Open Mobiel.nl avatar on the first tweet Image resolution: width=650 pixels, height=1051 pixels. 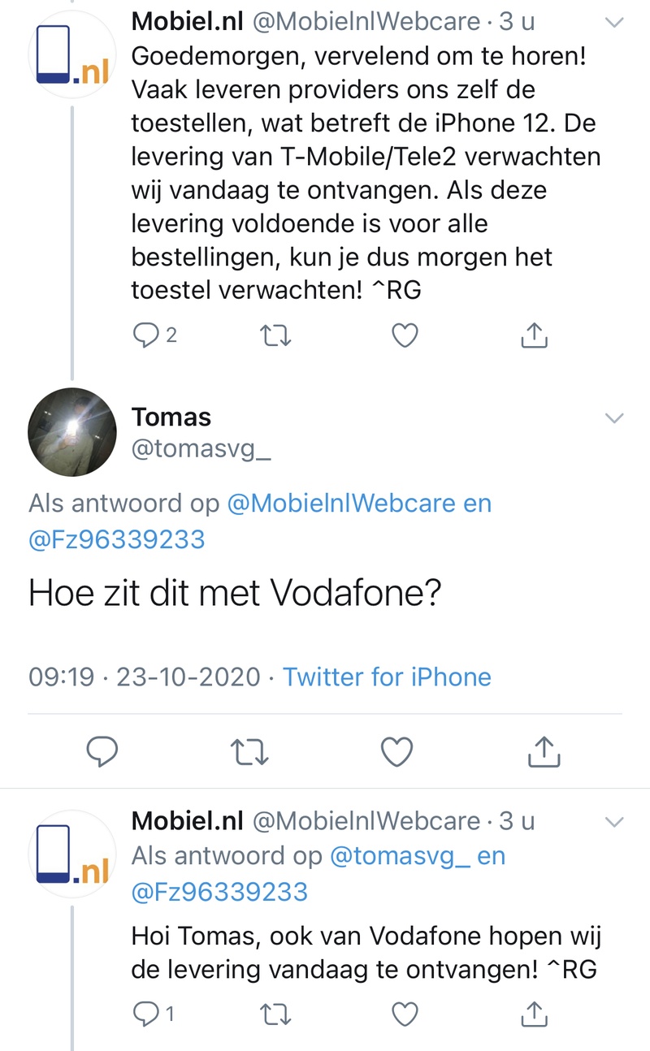point(68,56)
